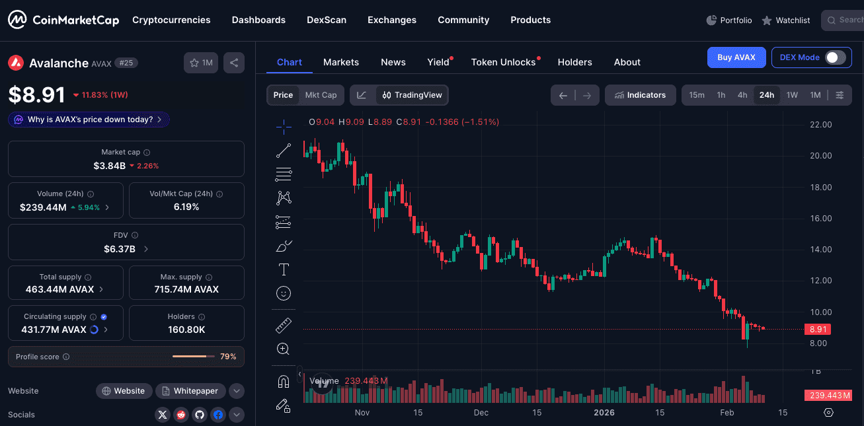The height and width of the screenshot is (426, 864).
Task: Click the Search input field
Action: click(846, 20)
